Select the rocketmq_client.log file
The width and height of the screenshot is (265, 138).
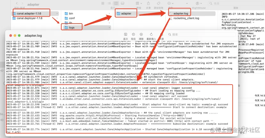tap(186, 18)
